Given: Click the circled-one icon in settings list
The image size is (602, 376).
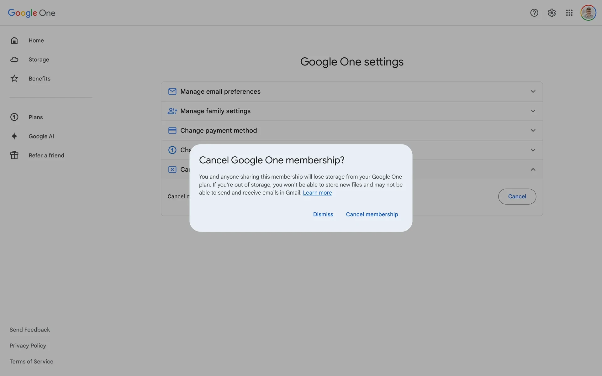Looking at the screenshot, I should [172, 150].
